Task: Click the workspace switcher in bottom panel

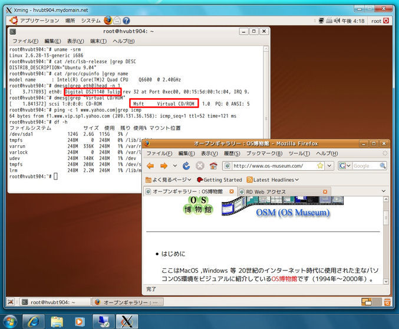Action: click(x=371, y=302)
